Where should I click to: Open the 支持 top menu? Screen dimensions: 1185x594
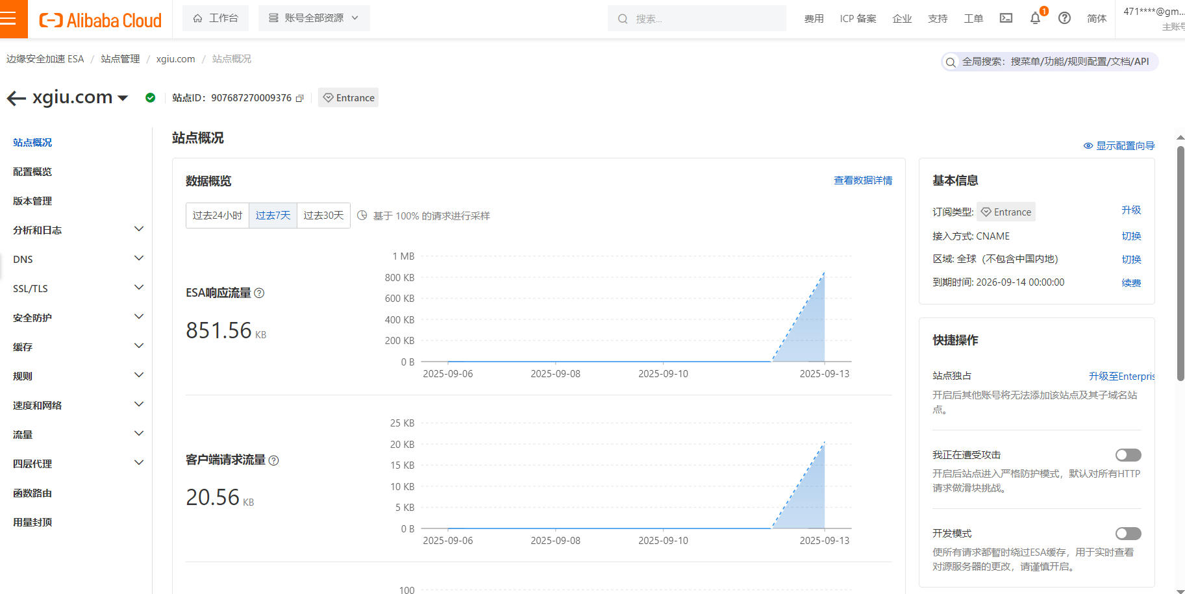click(938, 18)
